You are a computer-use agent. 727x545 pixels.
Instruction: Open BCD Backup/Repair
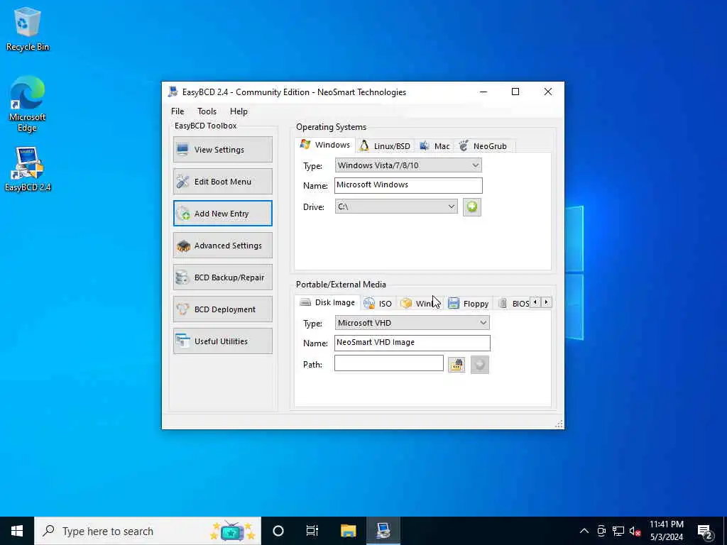coord(222,277)
